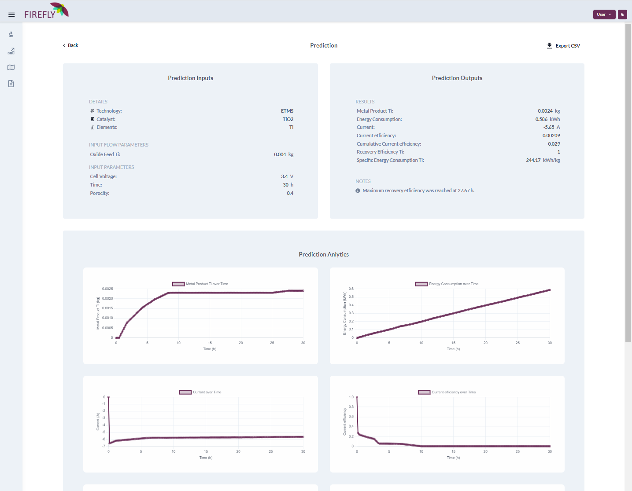Click the final data point on Energy Consumption chart
The width and height of the screenshot is (632, 491).
[x=549, y=290]
